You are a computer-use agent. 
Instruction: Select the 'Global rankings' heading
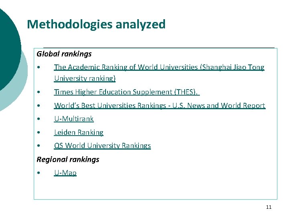coord(64,54)
